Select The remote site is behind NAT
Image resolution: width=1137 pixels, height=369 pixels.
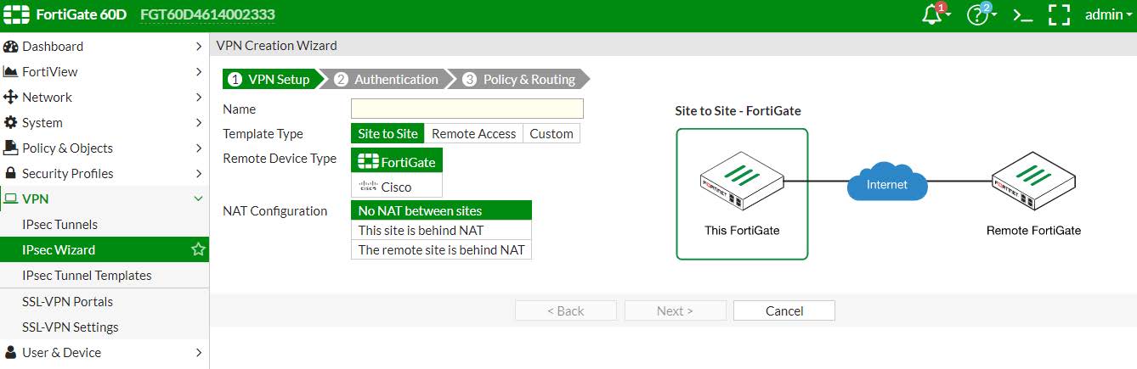[441, 249]
